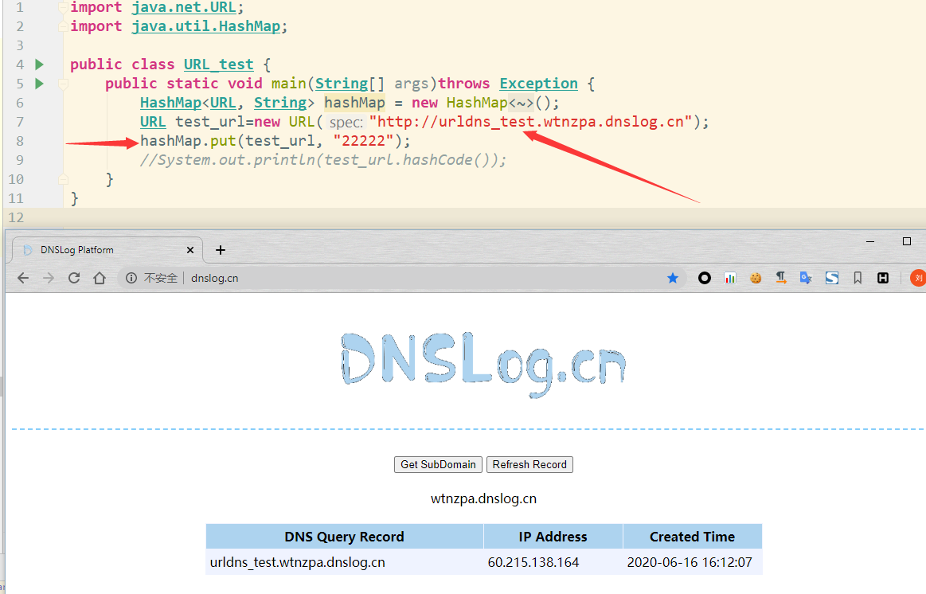This screenshot has width=926, height=594.
Task: Click the orange profile avatar
Action: point(918,278)
